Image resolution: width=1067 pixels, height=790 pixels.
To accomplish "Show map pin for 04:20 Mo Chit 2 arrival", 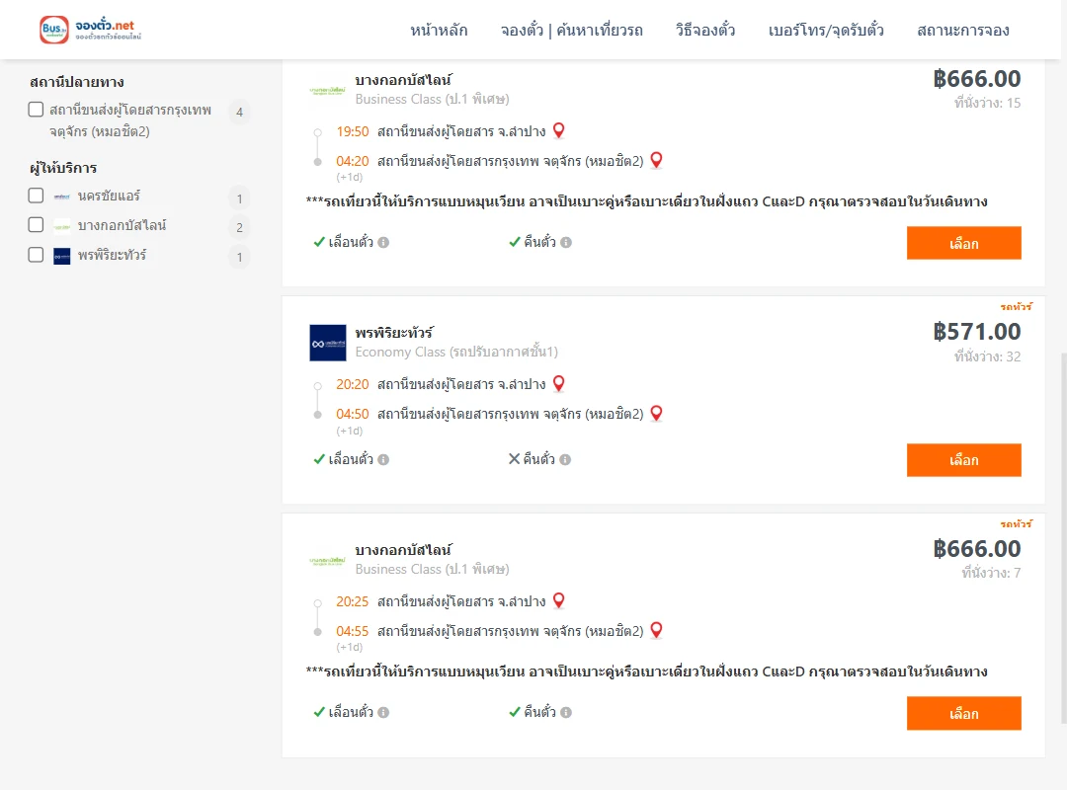I will click(656, 161).
